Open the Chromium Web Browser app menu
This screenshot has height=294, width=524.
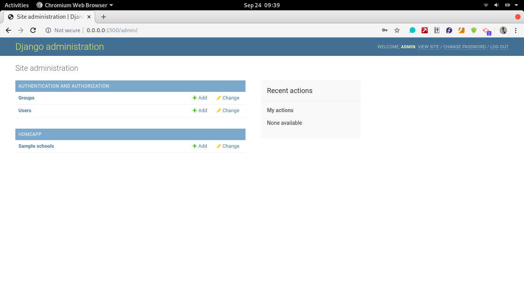75,5
